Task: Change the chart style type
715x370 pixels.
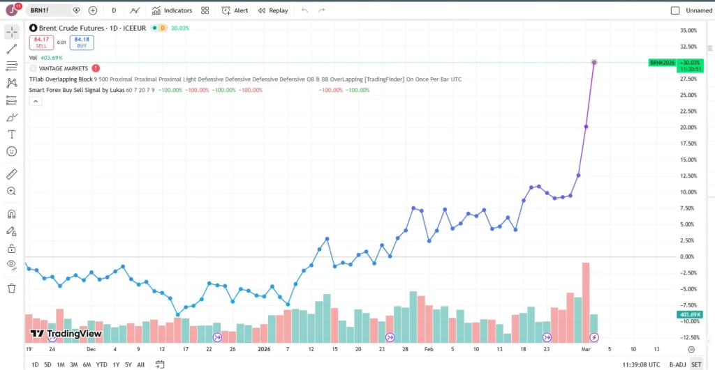Action: [x=135, y=10]
